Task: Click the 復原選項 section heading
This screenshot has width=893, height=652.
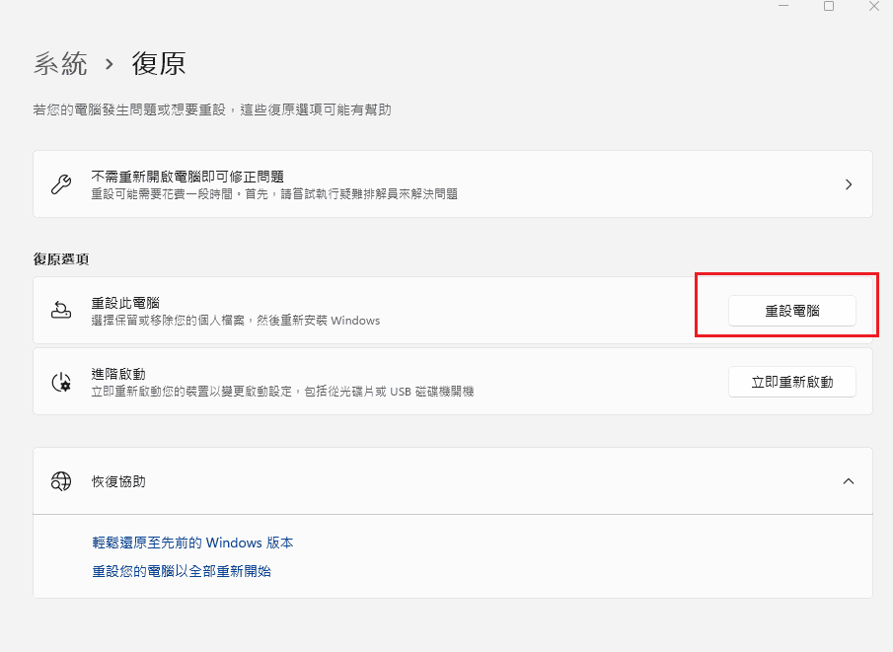Action: 61,258
